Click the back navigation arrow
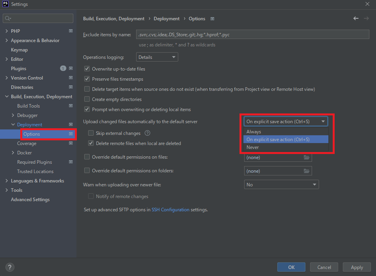 [x=356, y=18]
